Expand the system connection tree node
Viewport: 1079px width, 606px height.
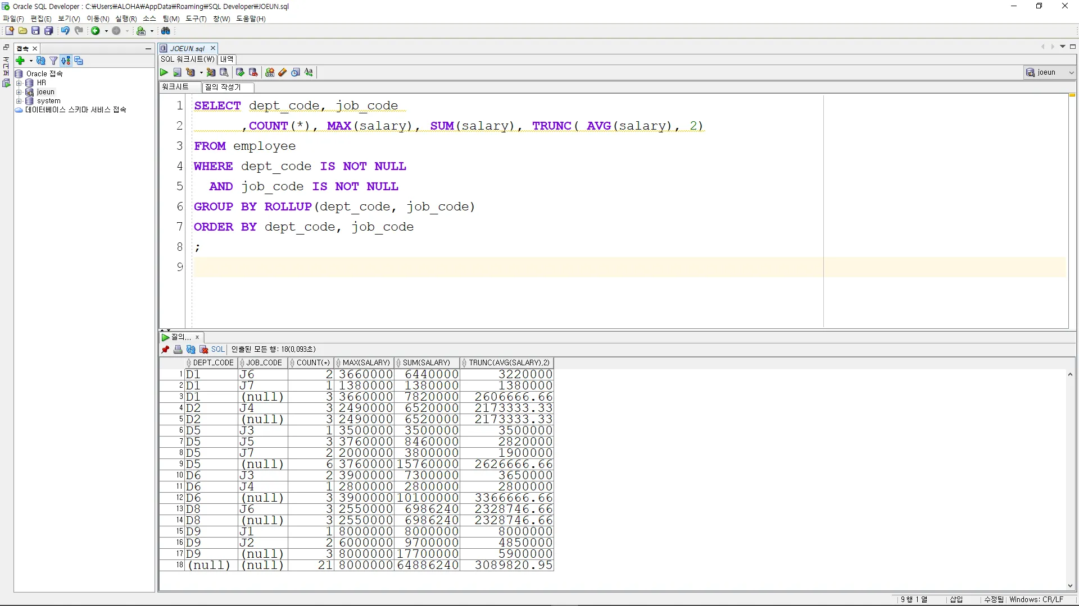[19, 101]
